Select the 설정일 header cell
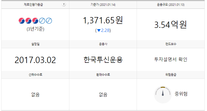Screen dimensions: 207x111 click(35, 44)
